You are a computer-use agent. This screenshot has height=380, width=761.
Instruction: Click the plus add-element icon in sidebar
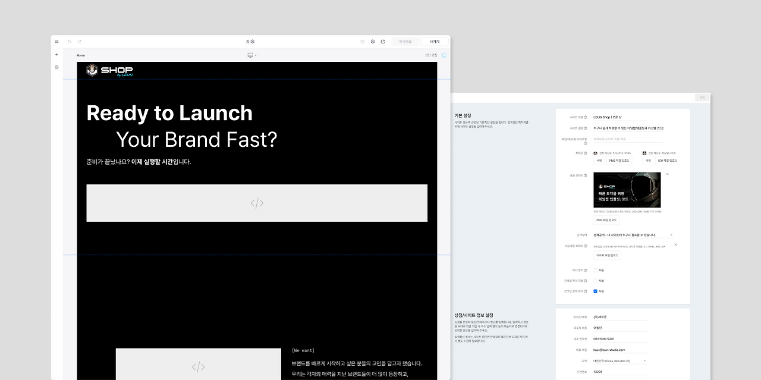pyautogui.click(x=56, y=54)
